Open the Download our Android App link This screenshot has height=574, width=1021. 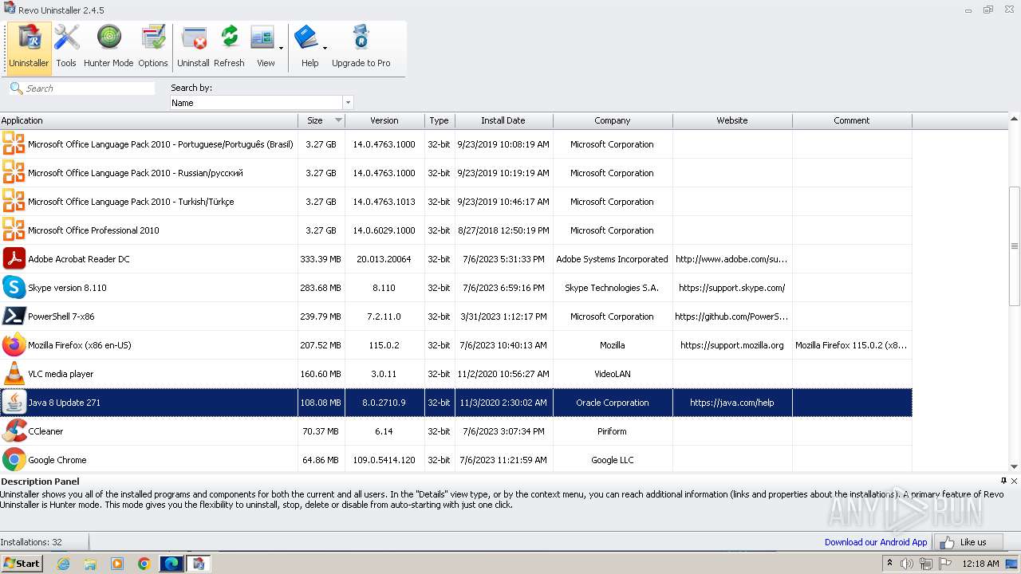click(876, 542)
